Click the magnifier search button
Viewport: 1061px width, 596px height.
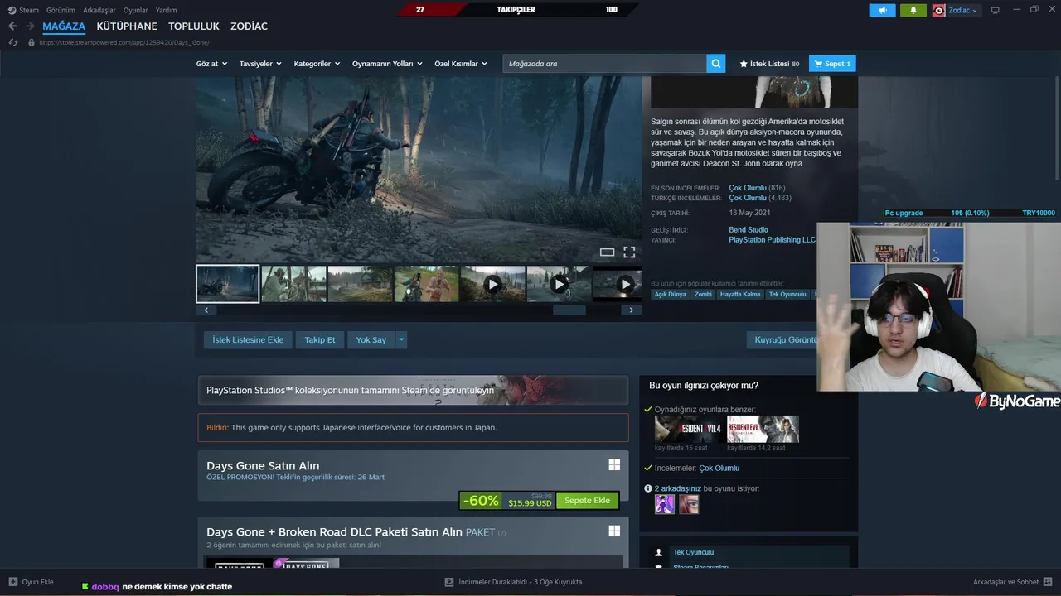(x=716, y=64)
